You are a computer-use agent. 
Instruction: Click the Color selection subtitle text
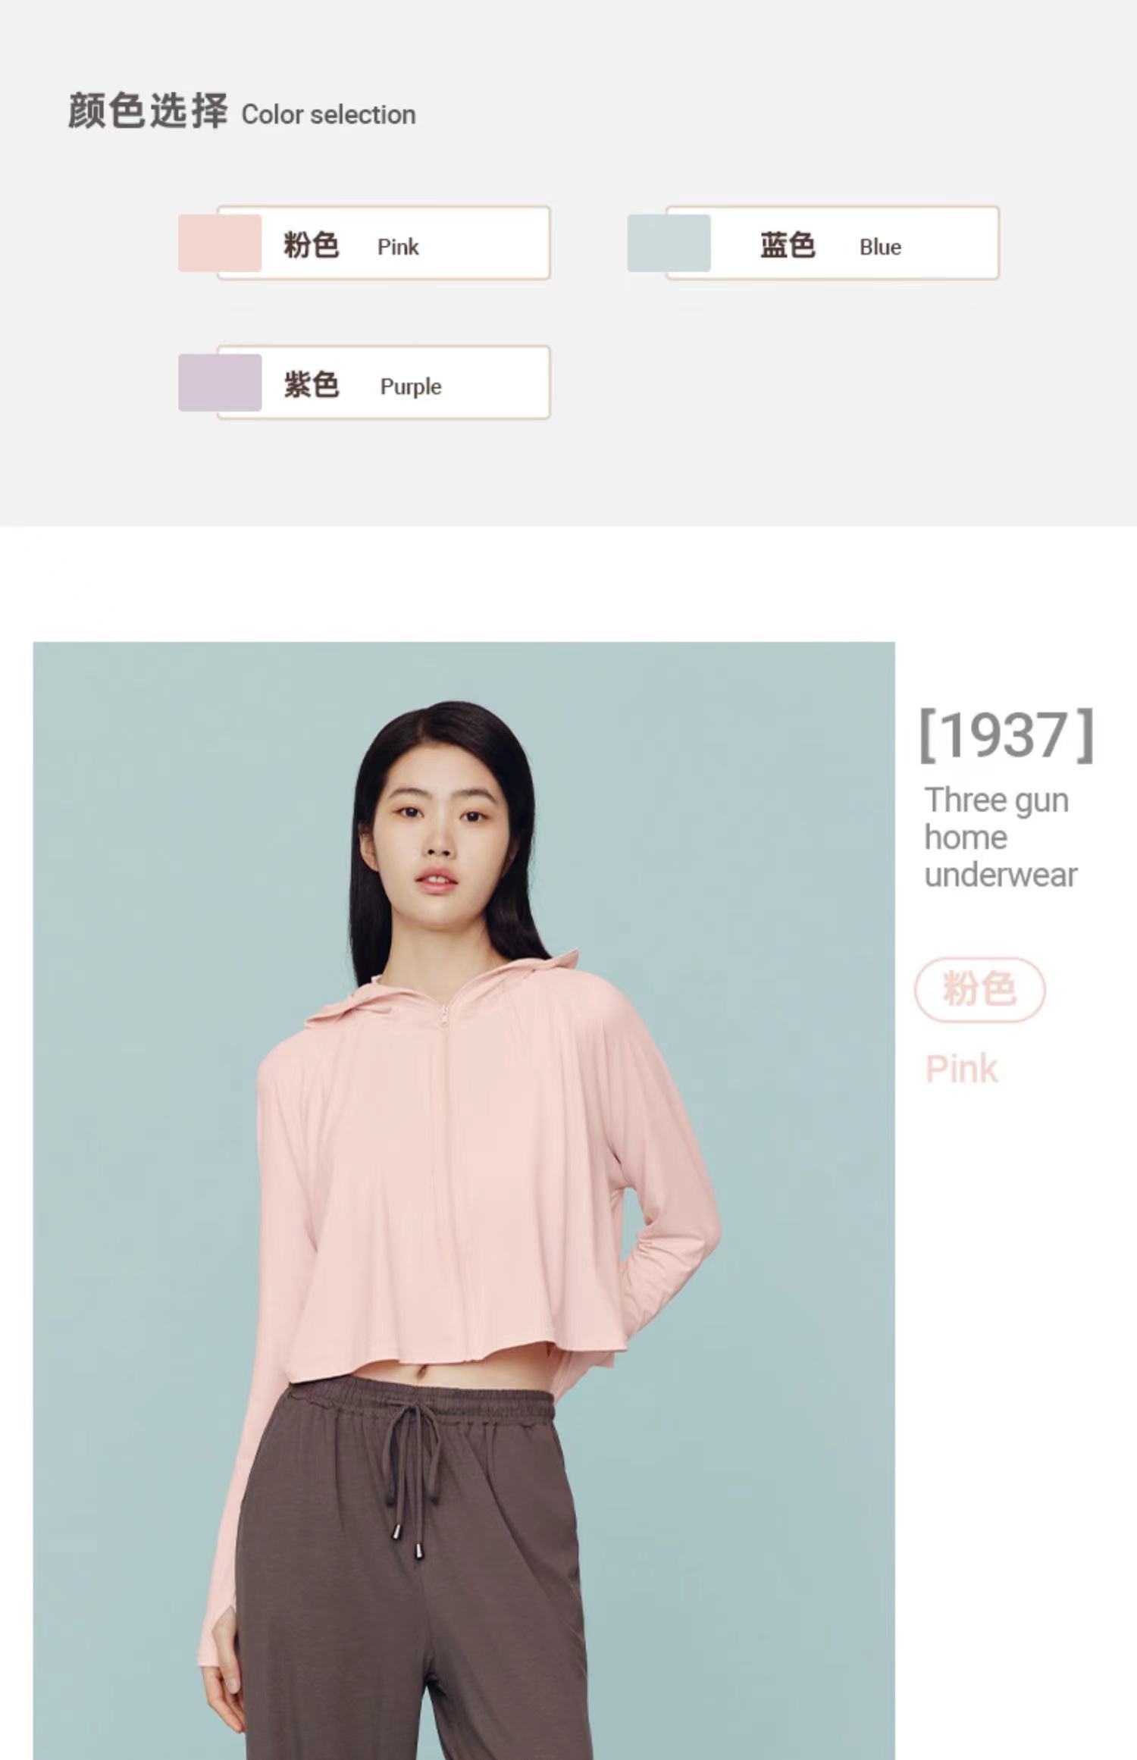click(328, 115)
